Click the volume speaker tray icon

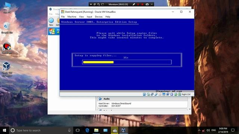208,130
